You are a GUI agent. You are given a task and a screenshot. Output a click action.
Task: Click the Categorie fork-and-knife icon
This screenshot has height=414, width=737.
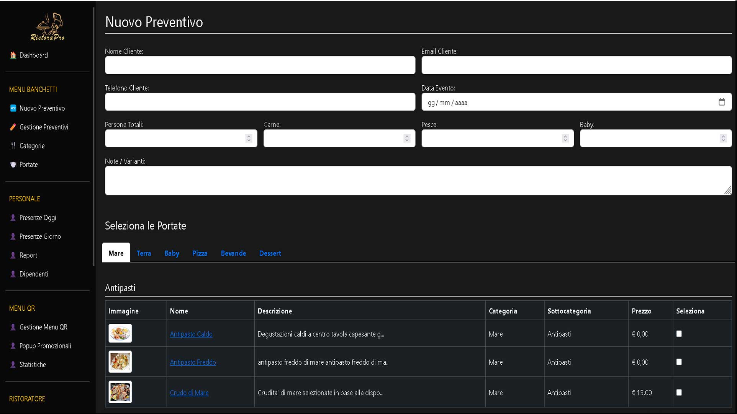pyautogui.click(x=13, y=146)
